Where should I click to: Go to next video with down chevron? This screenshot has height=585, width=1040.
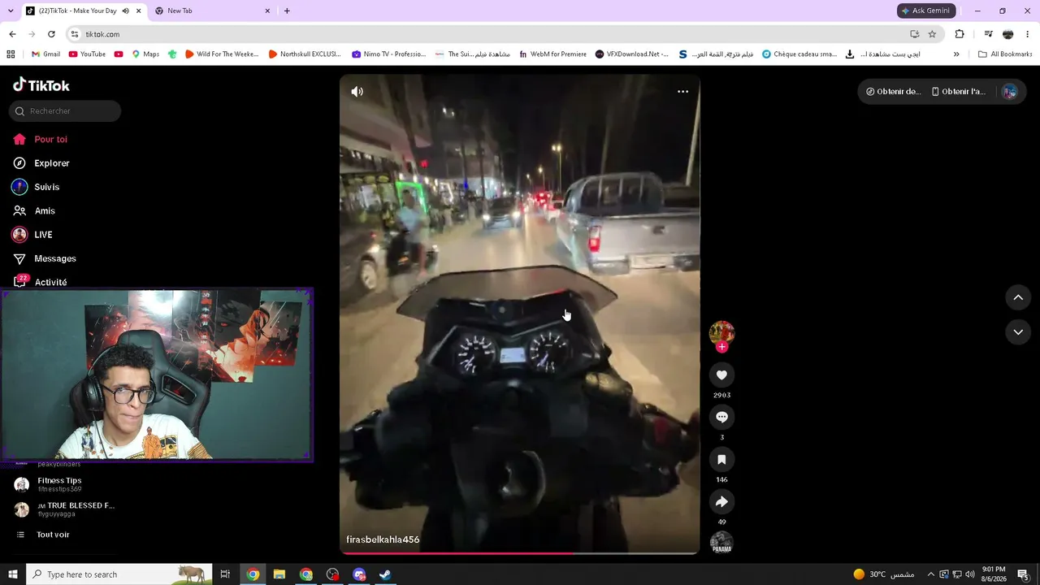coord(1018,331)
